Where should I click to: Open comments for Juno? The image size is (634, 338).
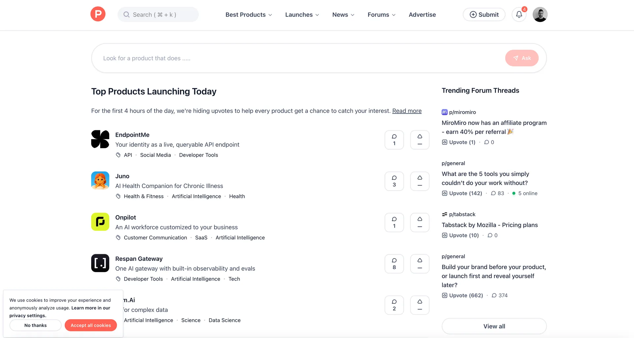(x=394, y=181)
